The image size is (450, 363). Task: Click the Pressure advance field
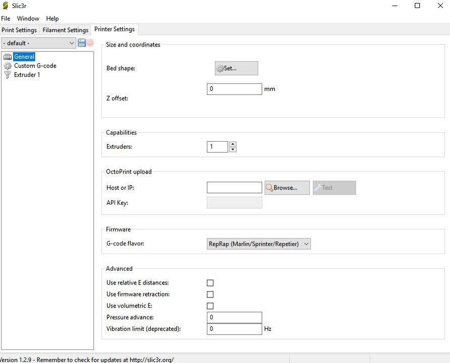coord(235,318)
